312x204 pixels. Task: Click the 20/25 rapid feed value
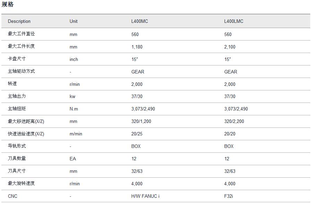pyautogui.click(x=136, y=134)
